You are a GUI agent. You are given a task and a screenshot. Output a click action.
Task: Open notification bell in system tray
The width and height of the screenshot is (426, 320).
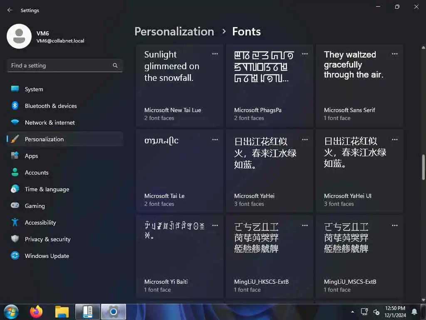pyautogui.click(x=414, y=312)
